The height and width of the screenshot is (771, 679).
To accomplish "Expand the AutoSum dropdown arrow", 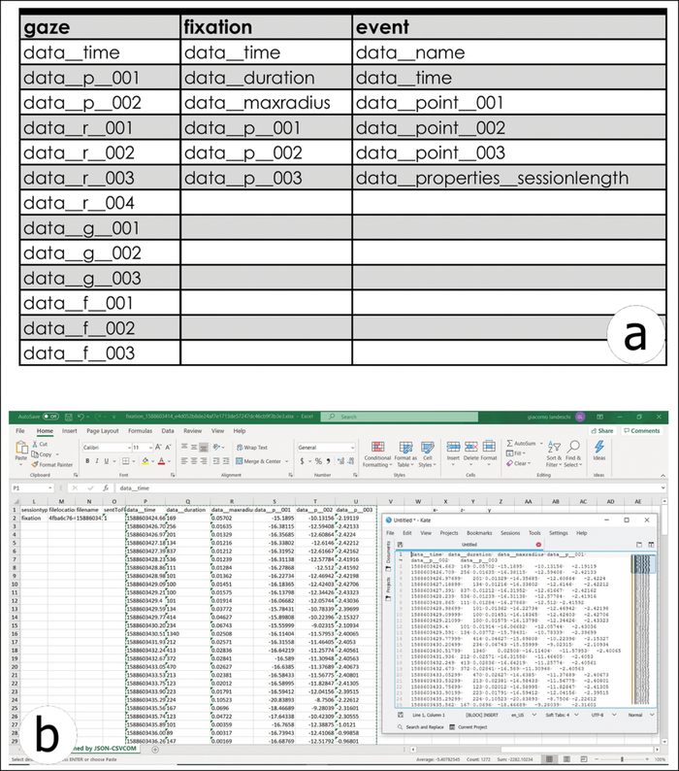I will click(x=541, y=443).
